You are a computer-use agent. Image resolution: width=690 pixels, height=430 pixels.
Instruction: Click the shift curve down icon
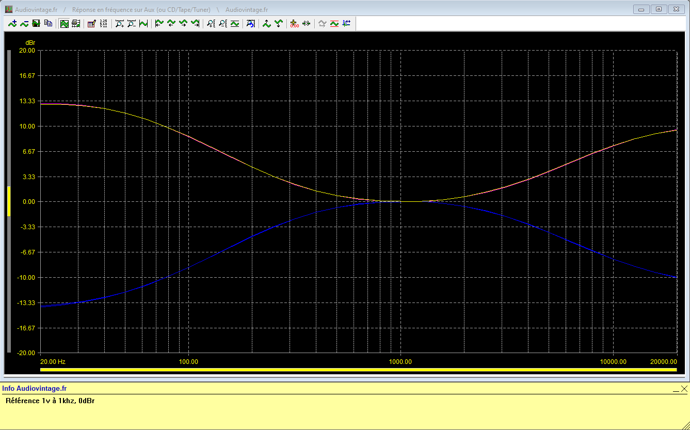click(279, 23)
